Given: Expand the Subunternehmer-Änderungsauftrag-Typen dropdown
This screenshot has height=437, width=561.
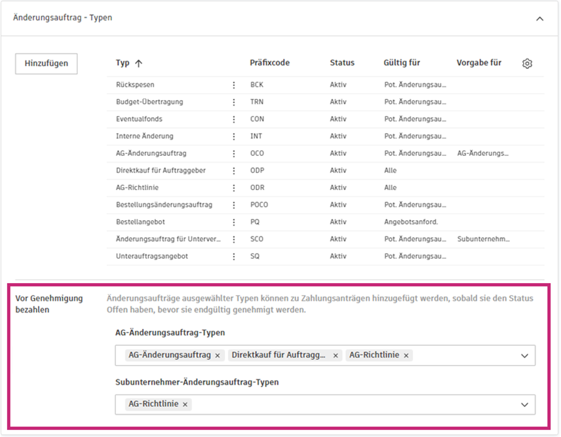Looking at the screenshot, I should (524, 404).
